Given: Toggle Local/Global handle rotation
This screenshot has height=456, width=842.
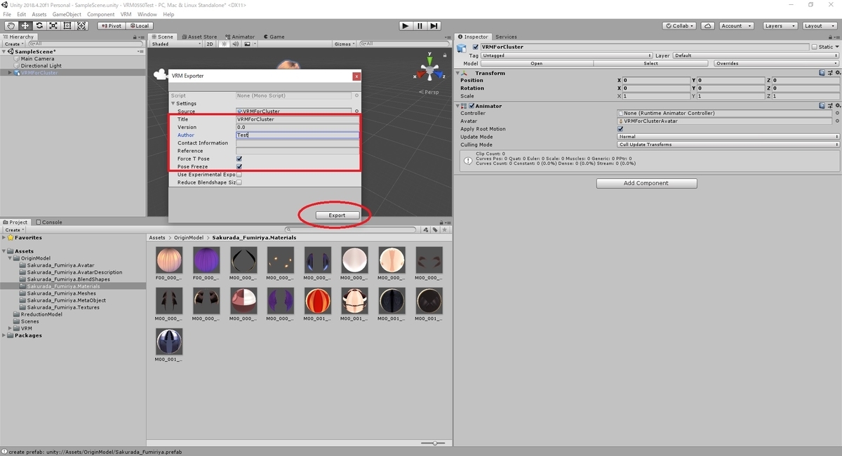Looking at the screenshot, I should tap(139, 26).
